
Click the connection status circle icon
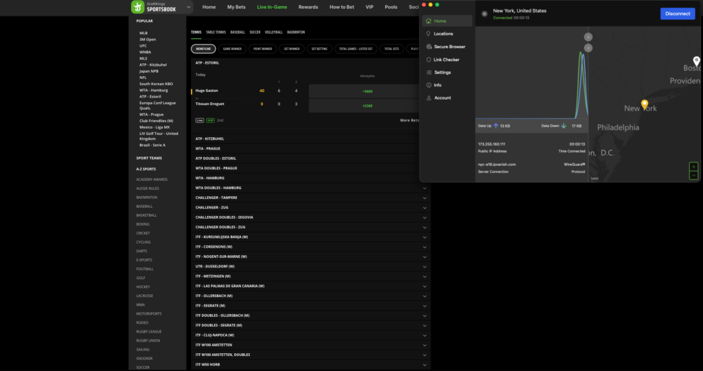click(x=484, y=14)
